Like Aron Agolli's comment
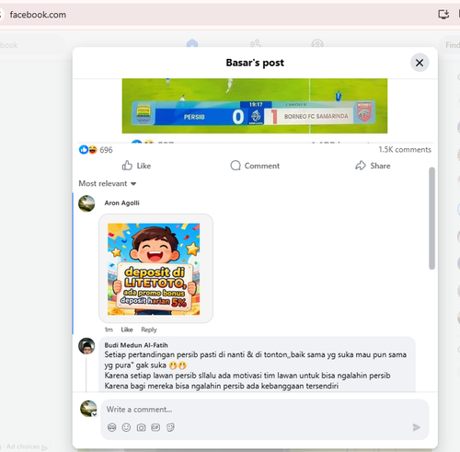Viewport: 460px width, 452px height. 127,330
